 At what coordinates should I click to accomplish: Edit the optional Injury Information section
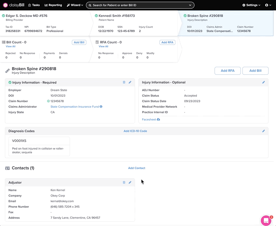tap(263, 82)
